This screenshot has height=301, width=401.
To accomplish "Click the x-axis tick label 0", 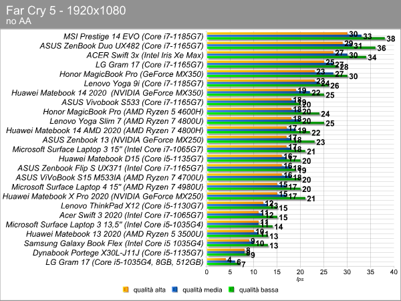I will pos(207,272).
